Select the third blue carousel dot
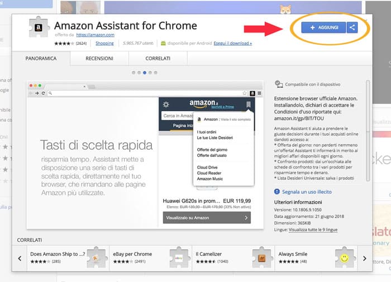391x282 pixels. (144, 73)
